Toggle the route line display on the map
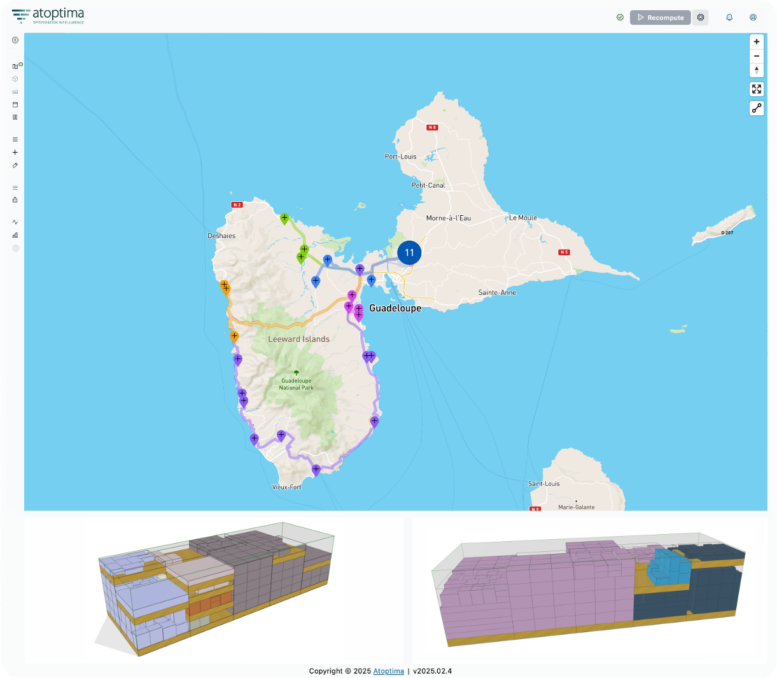Viewport: 777px width, 678px height. [757, 108]
